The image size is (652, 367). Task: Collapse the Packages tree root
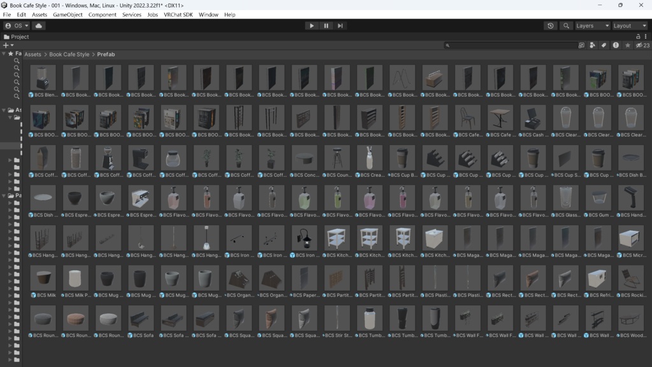[x=4, y=195]
